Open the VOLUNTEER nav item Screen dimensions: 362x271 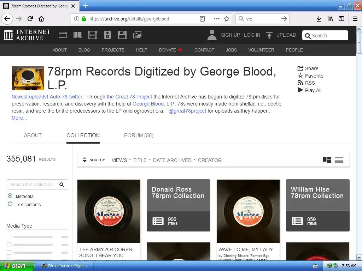pyautogui.click(x=261, y=50)
